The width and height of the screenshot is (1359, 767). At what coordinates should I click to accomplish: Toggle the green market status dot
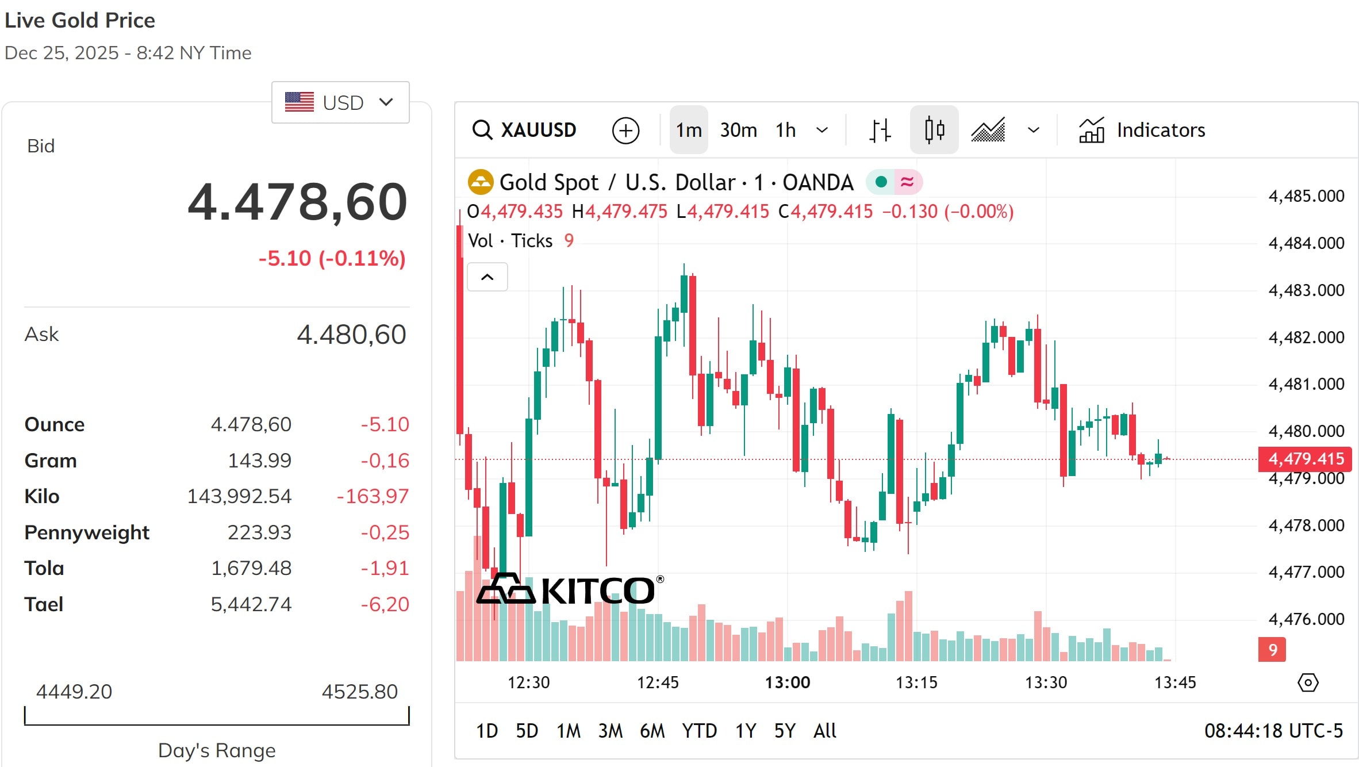[x=880, y=181]
